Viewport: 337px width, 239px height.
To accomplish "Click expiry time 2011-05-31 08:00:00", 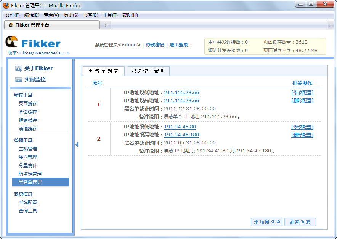I will pos(190,143).
